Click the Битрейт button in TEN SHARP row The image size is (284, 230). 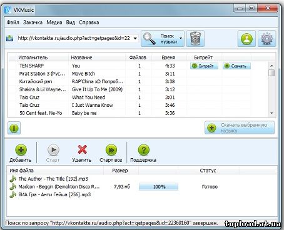204,66
